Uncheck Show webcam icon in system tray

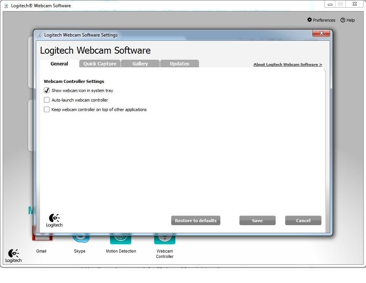tap(47, 91)
